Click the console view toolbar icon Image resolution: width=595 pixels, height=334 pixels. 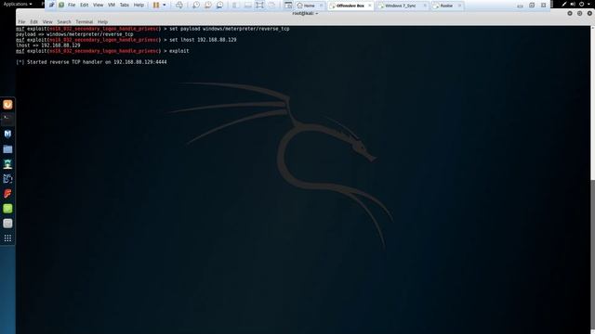(288, 5)
